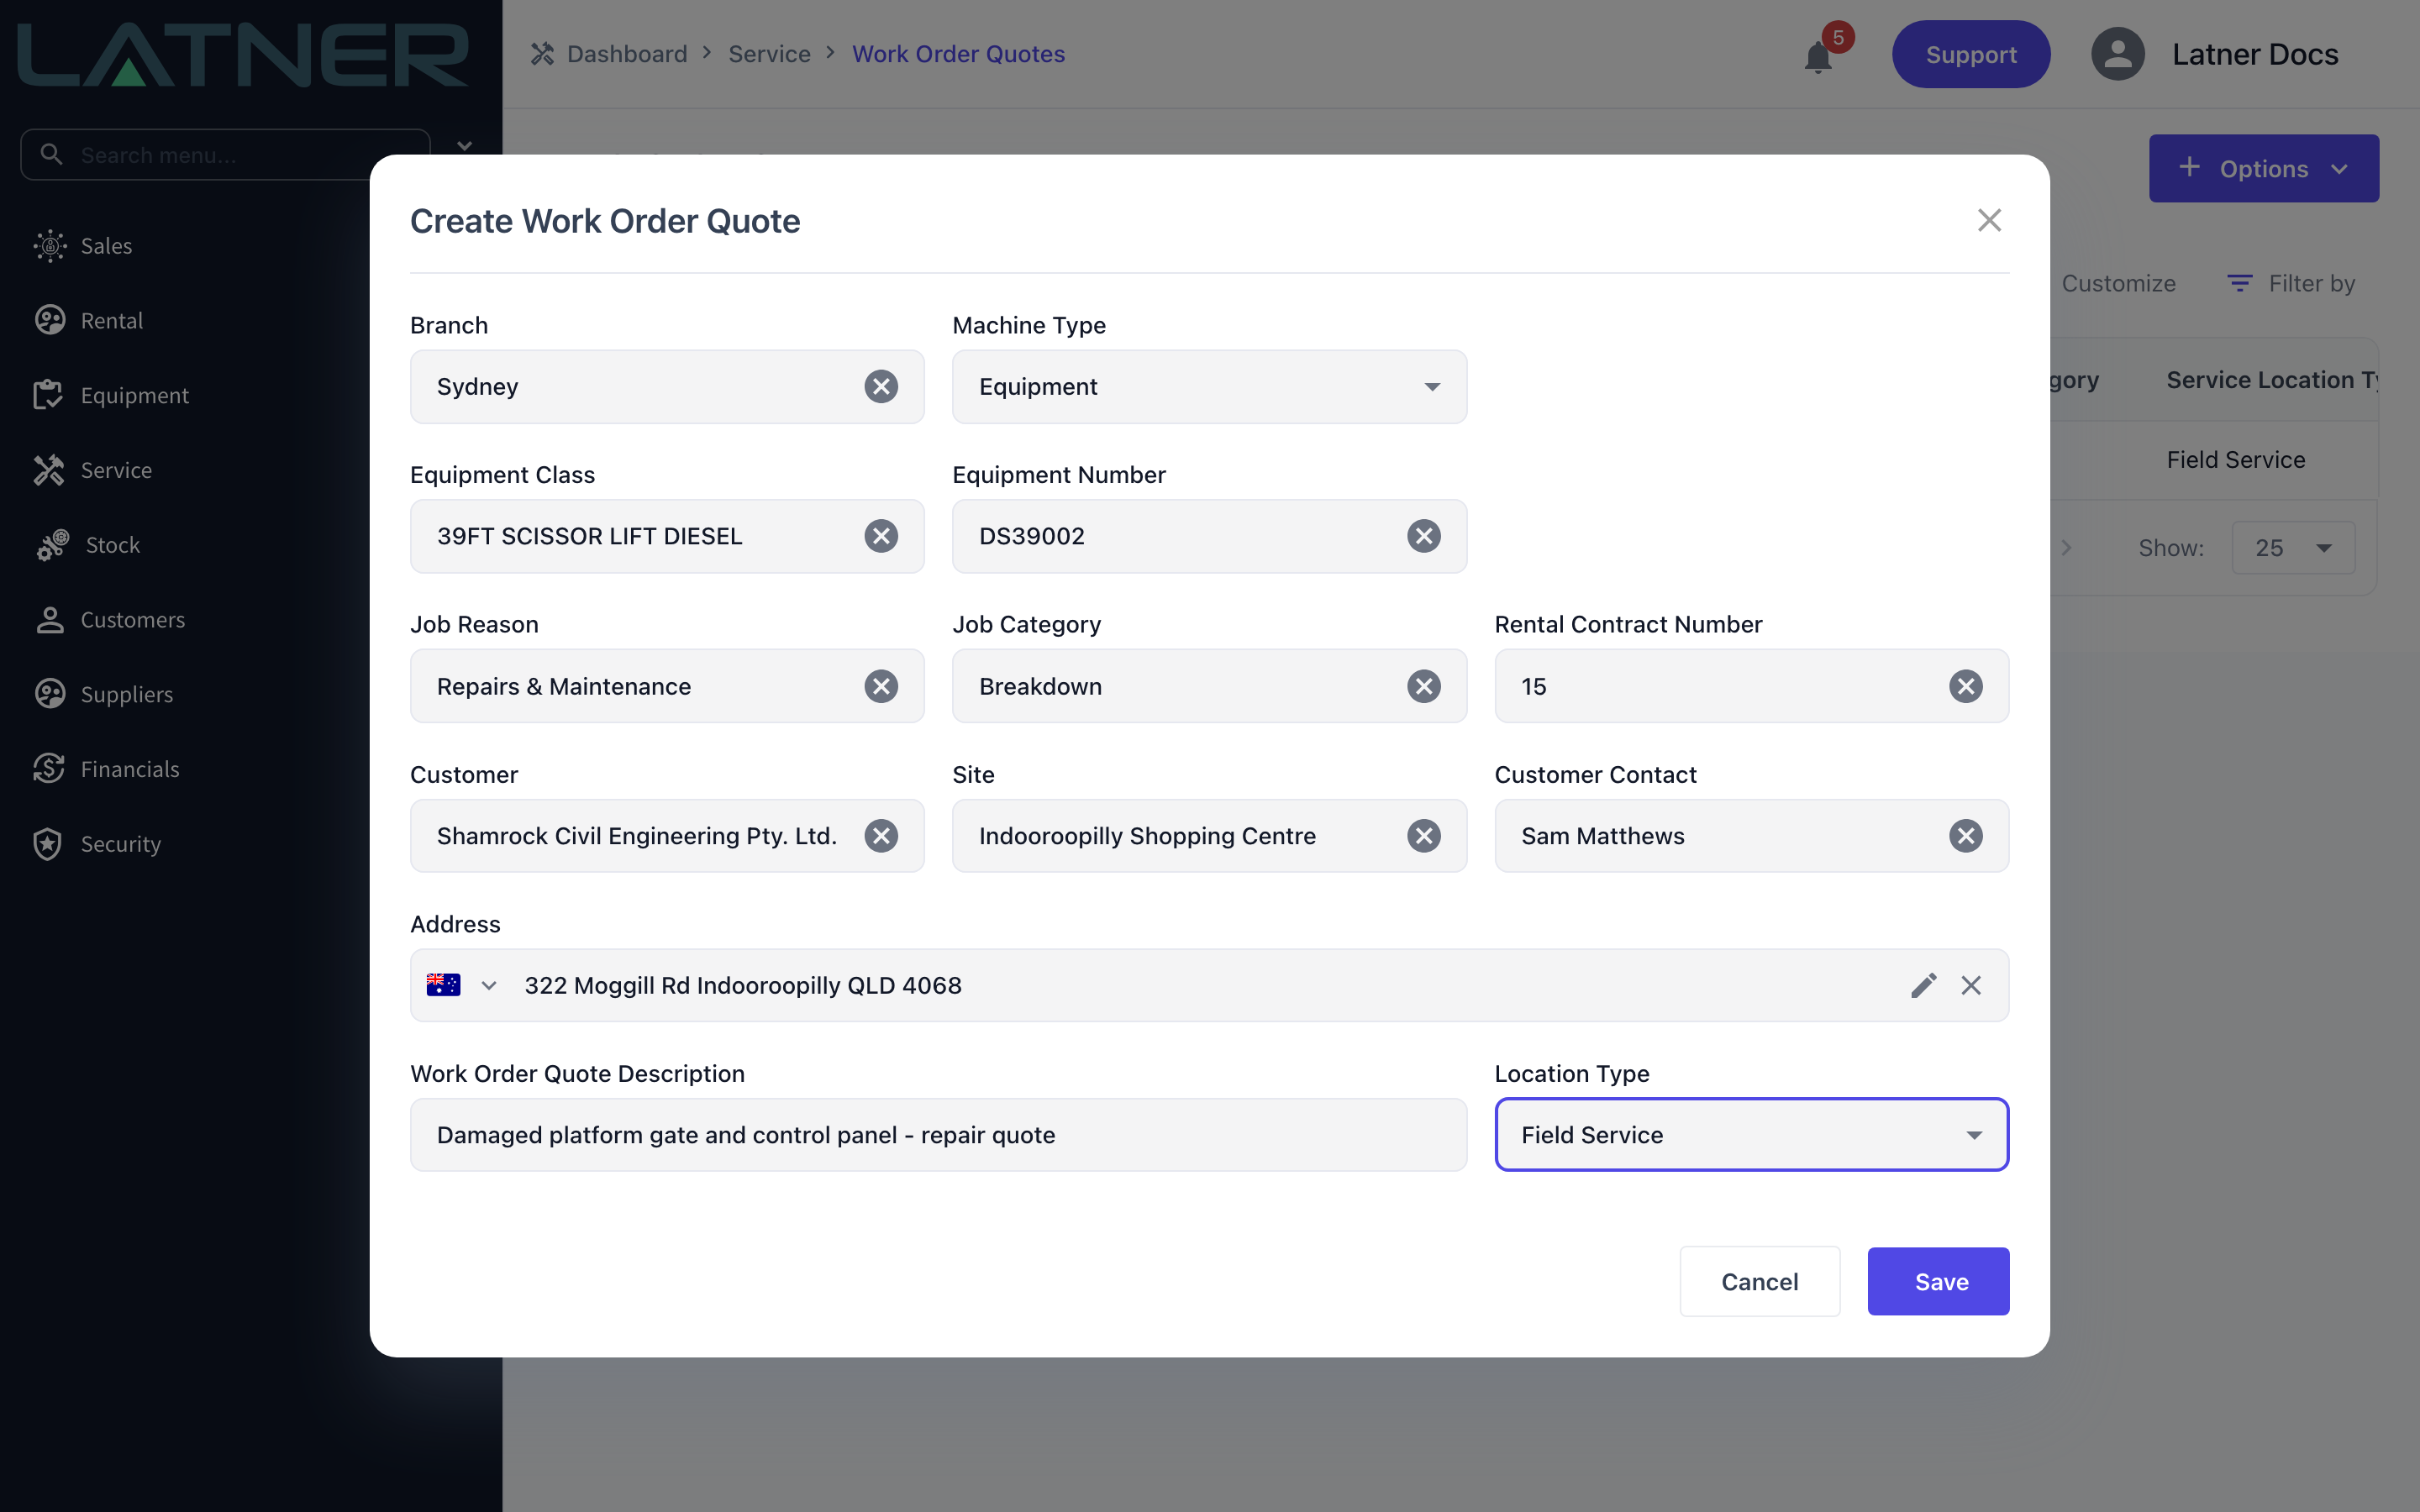The image size is (2420, 1512).
Task: Clear the Equipment Class field
Action: [881, 536]
